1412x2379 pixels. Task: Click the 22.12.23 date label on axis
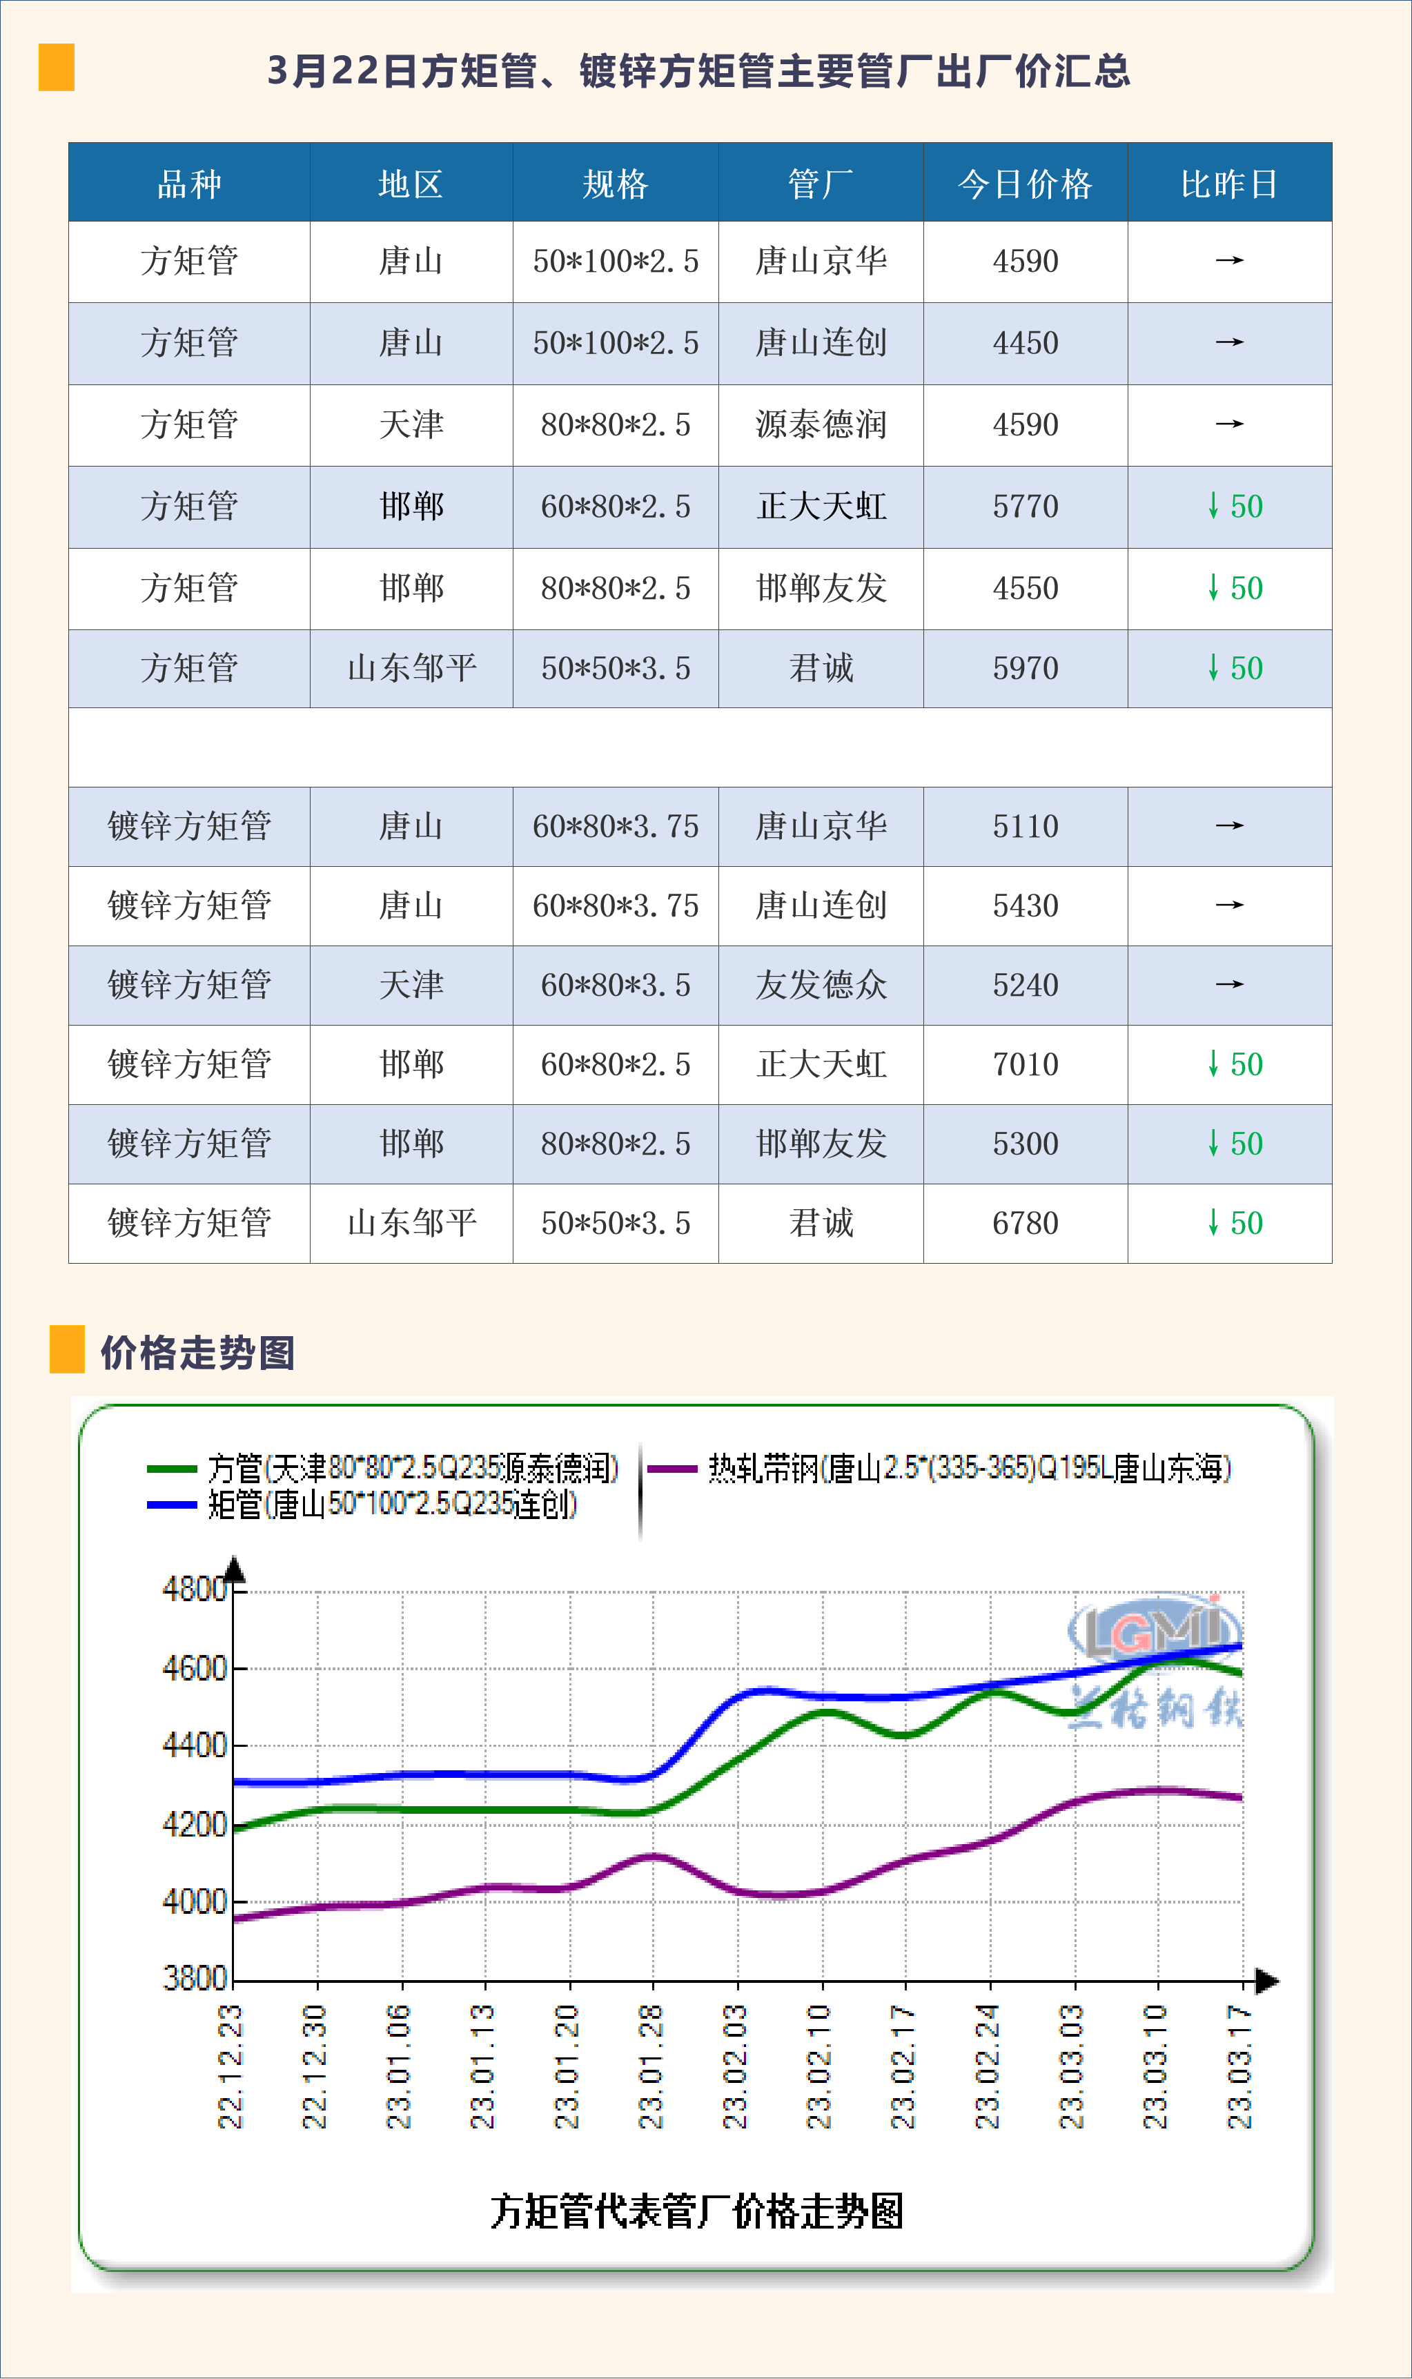[231, 2067]
